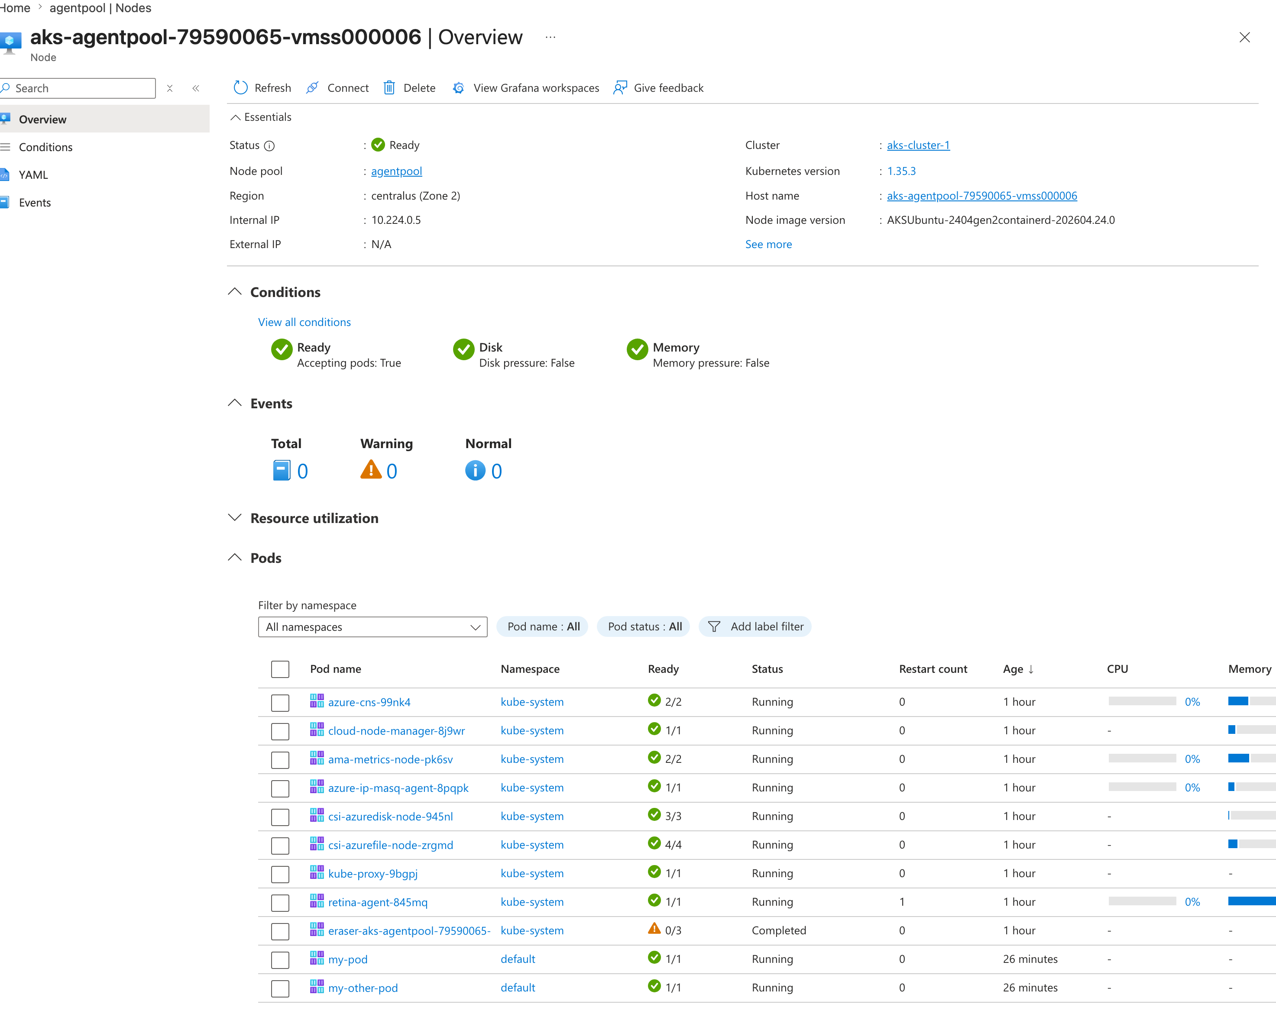The width and height of the screenshot is (1276, 1017).
Task: Close the node overview blade
Action: click(1245, 37)
